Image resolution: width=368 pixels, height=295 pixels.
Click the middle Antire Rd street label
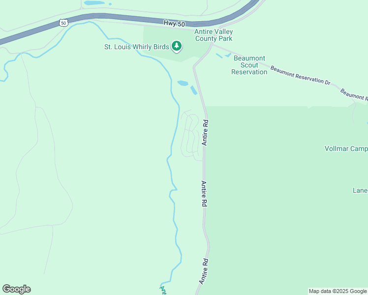[204, 194]
